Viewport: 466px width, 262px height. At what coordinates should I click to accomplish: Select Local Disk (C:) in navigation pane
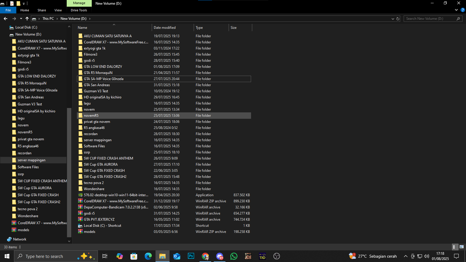[26, 27]
